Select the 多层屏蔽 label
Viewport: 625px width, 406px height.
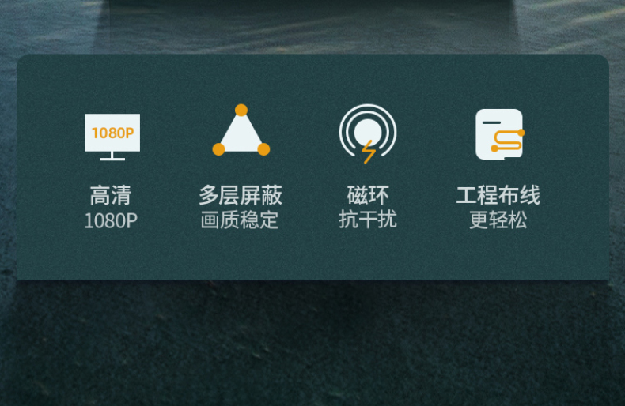[x=241, y=195]
